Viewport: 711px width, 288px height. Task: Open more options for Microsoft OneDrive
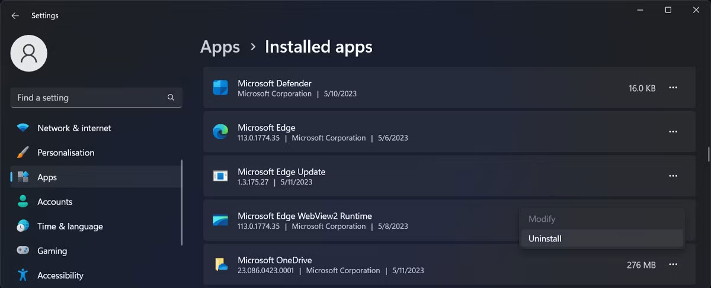(673, 265)
